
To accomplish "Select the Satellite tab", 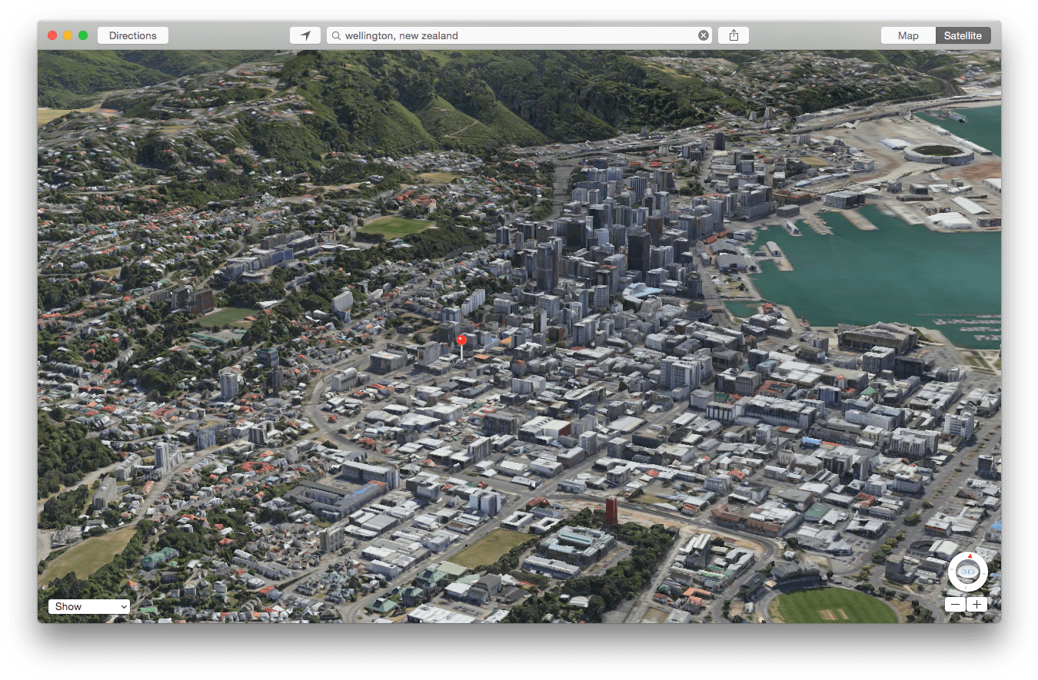I will (963, 35).
